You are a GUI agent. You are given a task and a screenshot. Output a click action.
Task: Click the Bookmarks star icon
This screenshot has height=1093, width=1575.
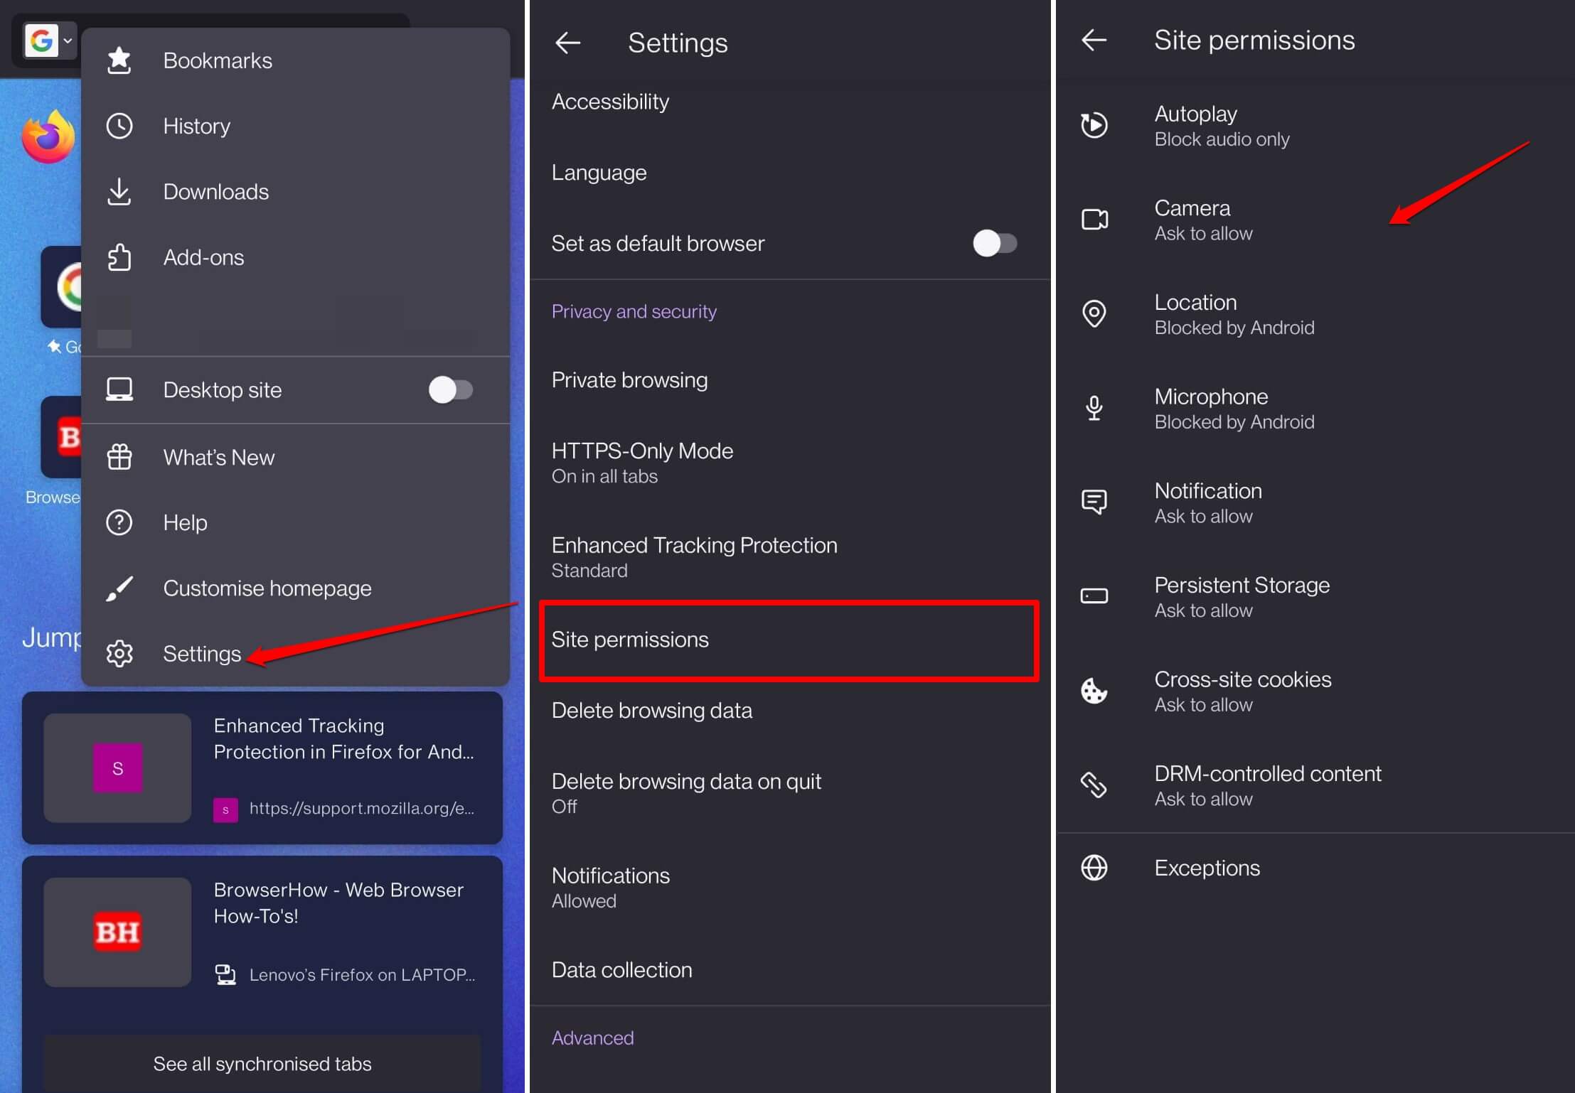(x=119, y=60)
